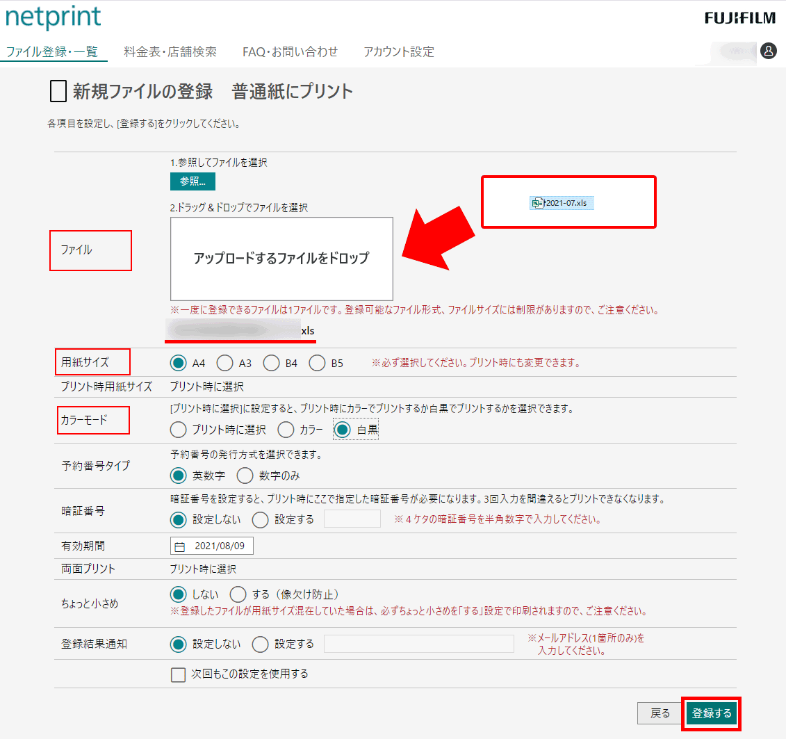The width and height of the screenshot is (786, 739).
Task: Open the calendar icon in 有効期間 field
Action: click(x=181, y=546)
